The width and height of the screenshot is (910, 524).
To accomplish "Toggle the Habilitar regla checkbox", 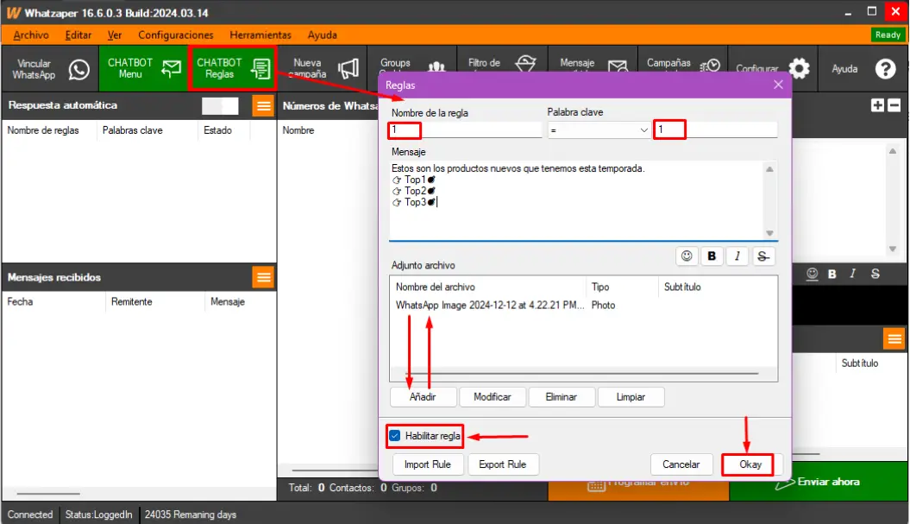I will click(x=395, y=436).
